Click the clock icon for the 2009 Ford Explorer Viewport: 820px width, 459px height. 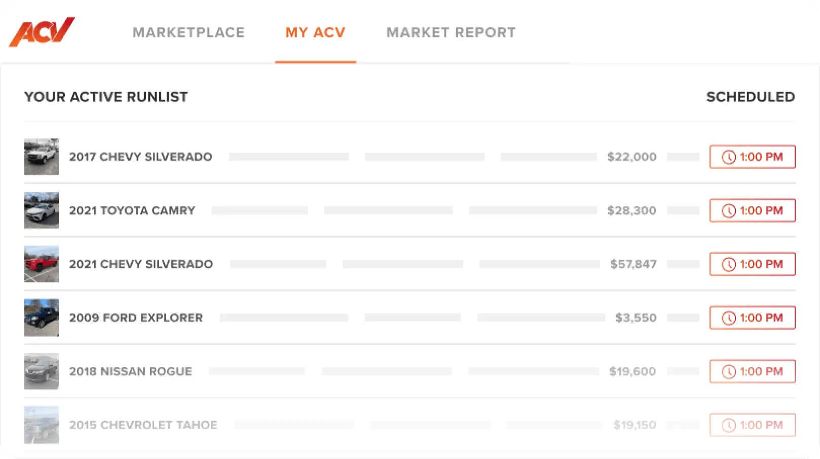728,318
